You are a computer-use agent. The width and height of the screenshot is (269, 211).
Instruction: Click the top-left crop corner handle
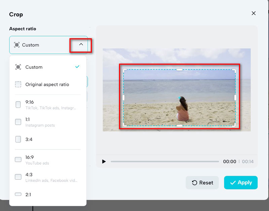click(124, 70)
